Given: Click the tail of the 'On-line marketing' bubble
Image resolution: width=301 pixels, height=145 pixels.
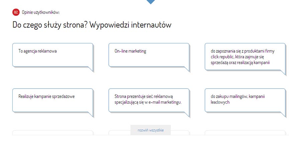Looking at the screenshot, I should (186, 69).
